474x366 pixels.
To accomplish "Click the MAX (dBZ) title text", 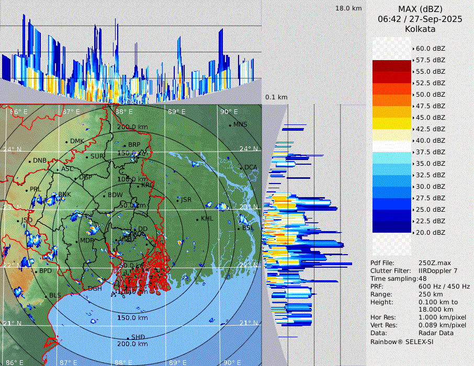I will (x=420, y=9).
